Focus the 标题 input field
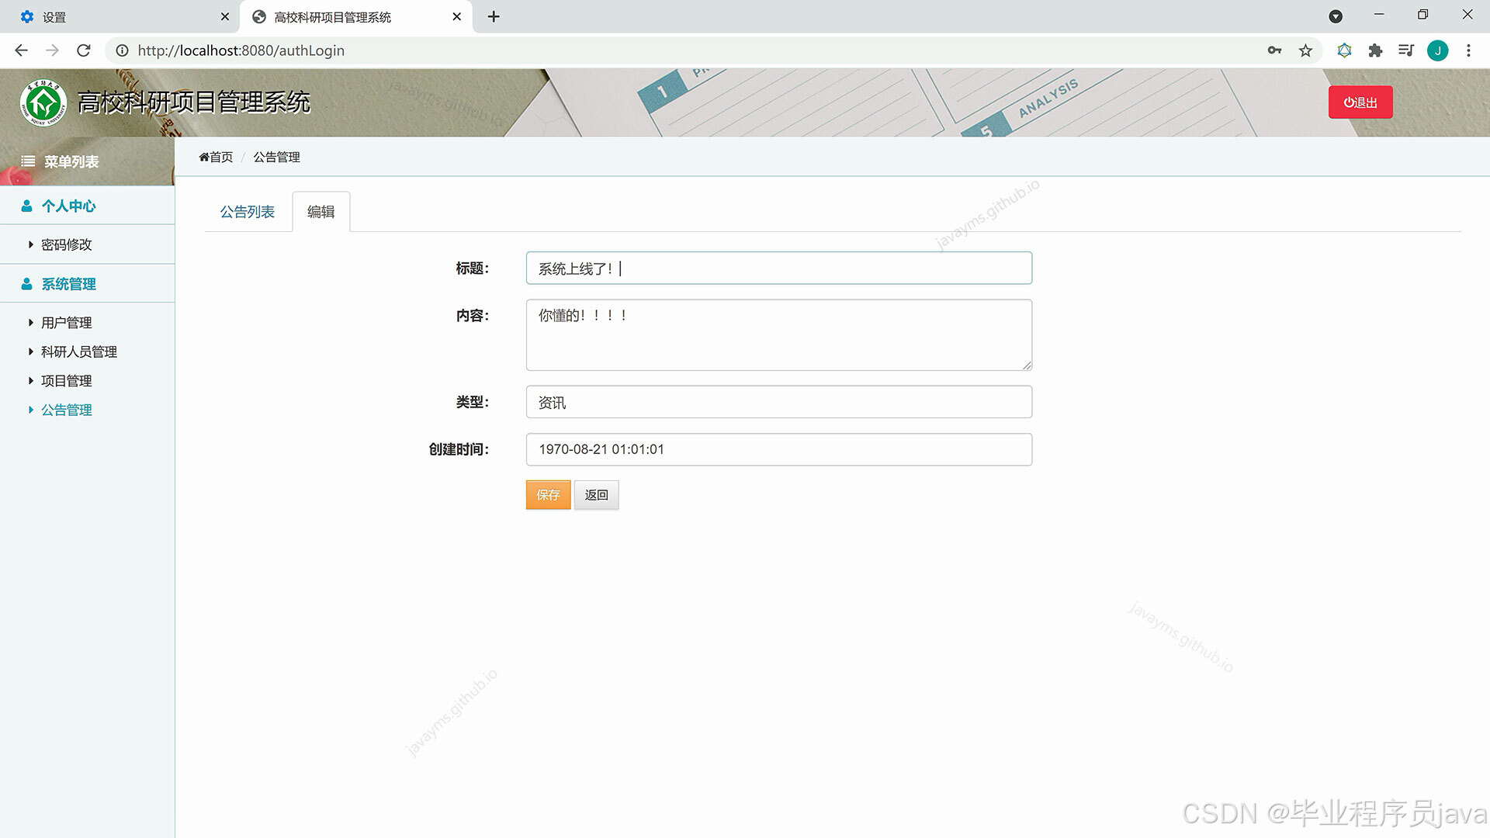 click(778, 268)
